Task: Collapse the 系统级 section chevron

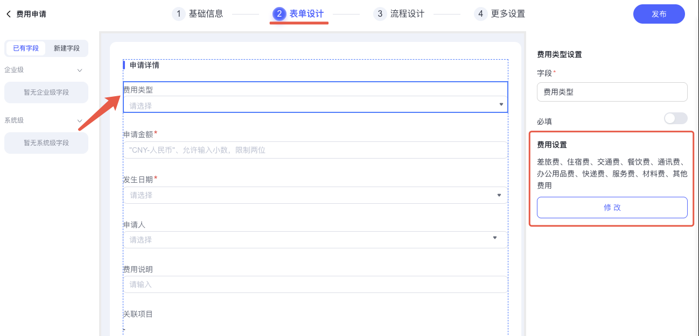Action: click(x=80, y=121)
